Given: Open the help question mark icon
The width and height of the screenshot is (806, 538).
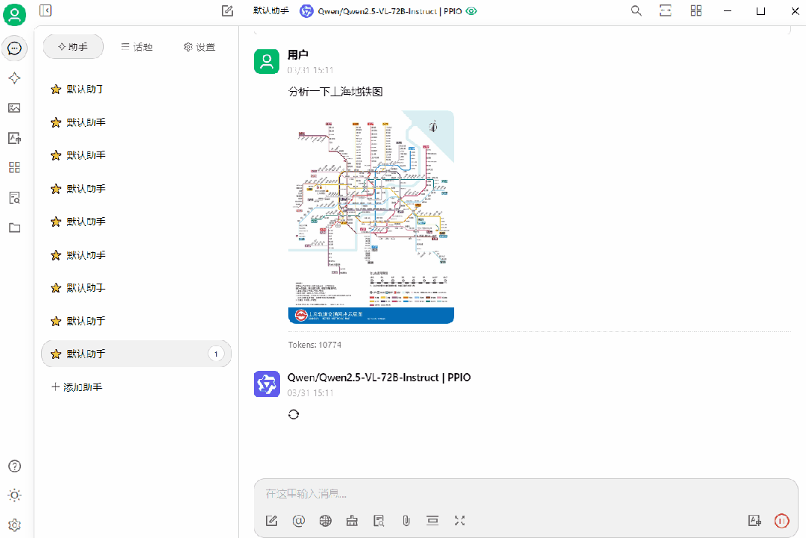Looking at the screenshot, I should (14, 466).
